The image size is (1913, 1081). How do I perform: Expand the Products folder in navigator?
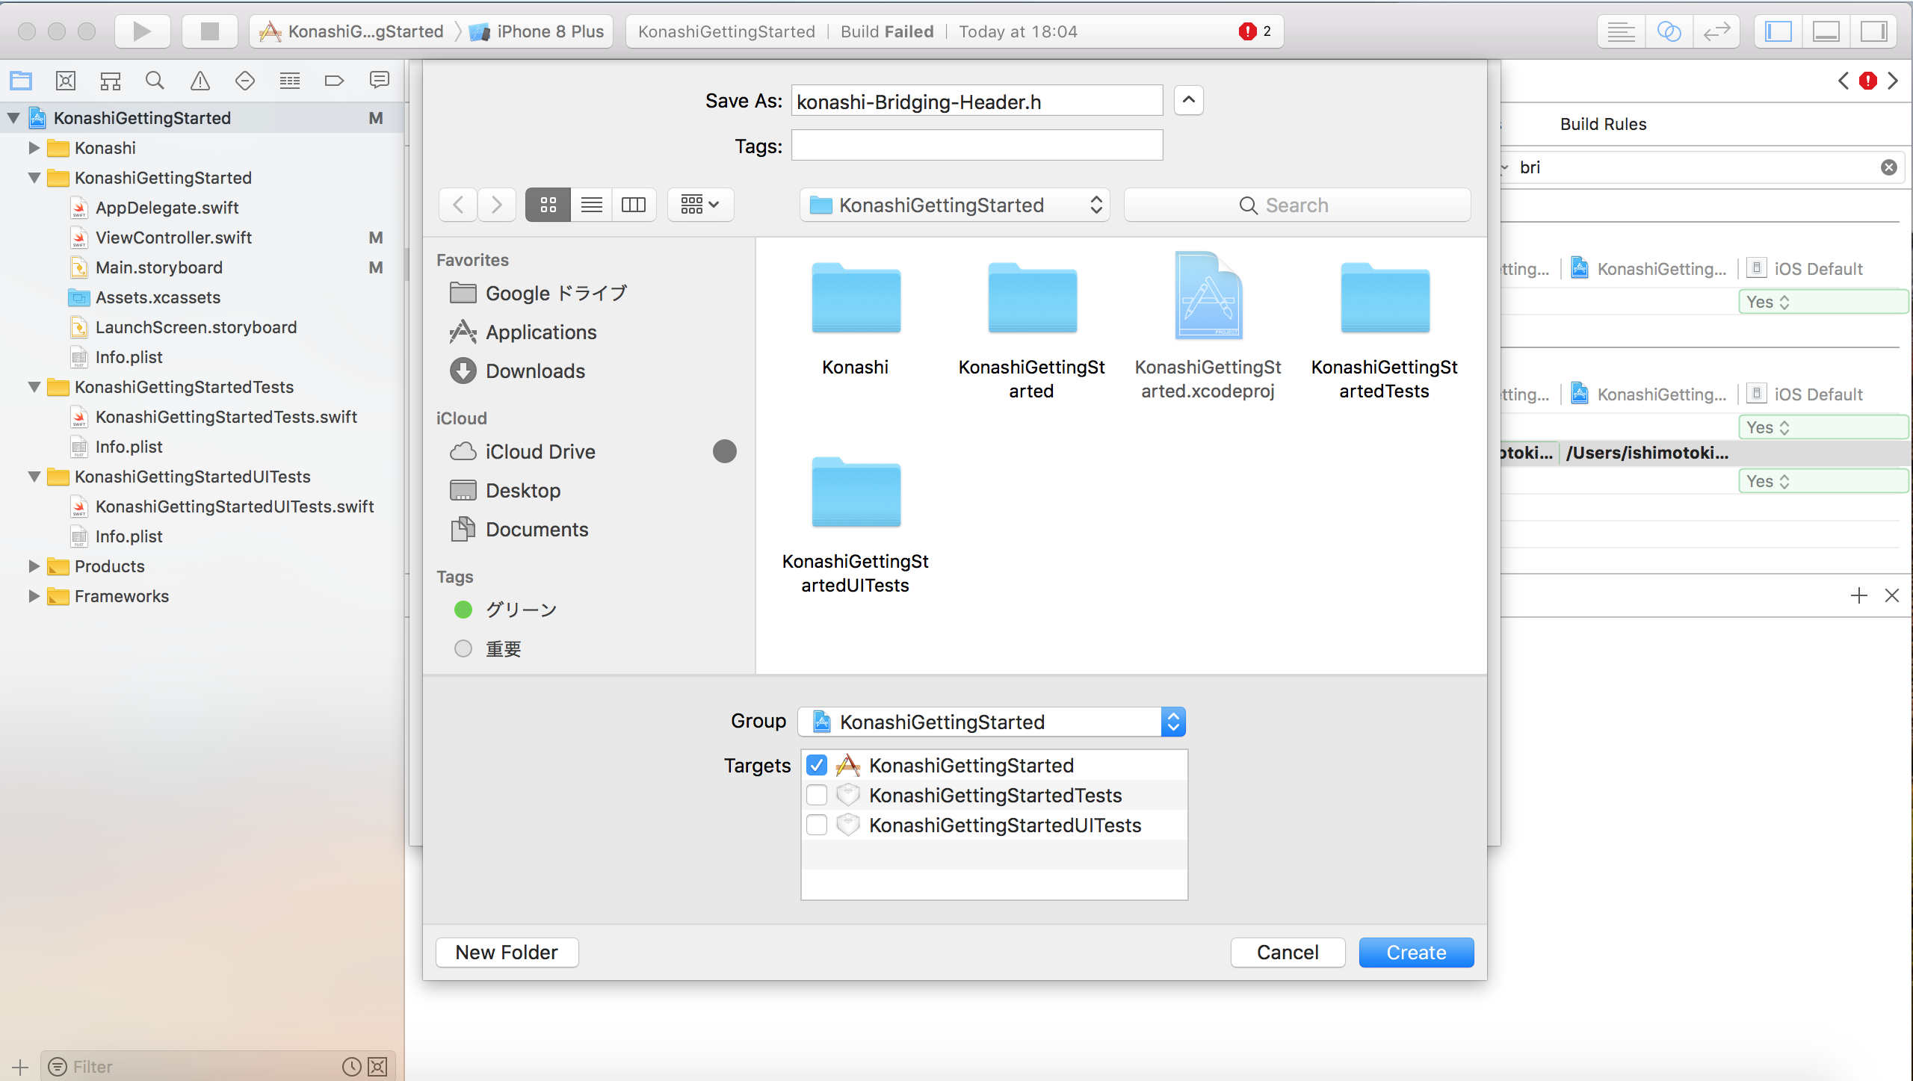tap(34, 566)
